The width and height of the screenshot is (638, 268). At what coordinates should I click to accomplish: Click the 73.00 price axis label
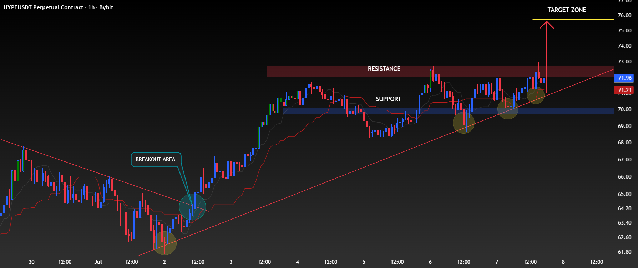(624, 62)
